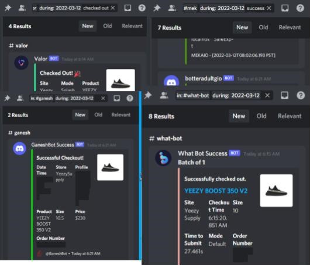This screenshot has width=310, height=265.
Task: Click 'Successfully checked out.' embed text
Action: click(x=215, y=179)
